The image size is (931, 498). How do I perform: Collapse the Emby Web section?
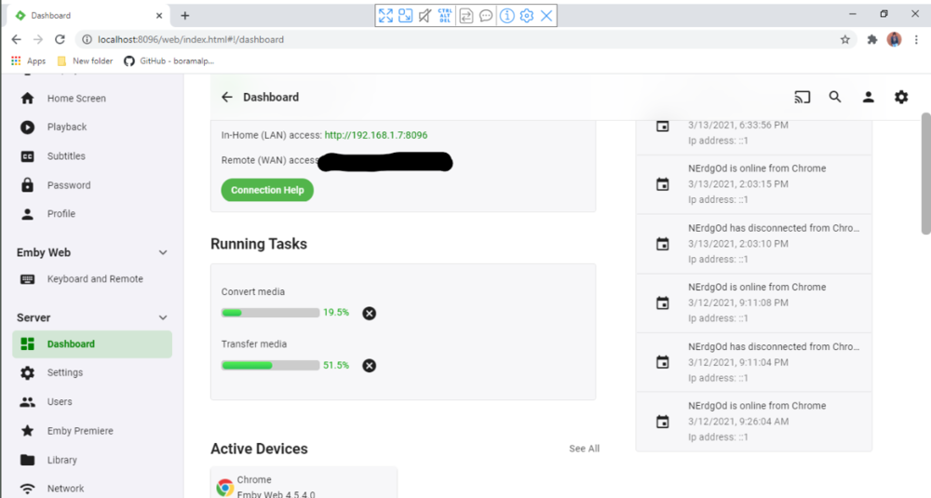163,253
